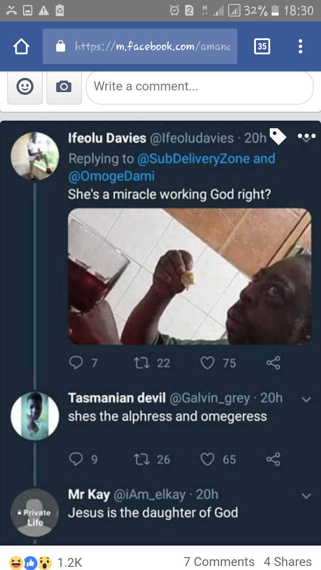Focus the 'Write a comment...' field
The width and height of the screenshot is (321, 570).
click(200, 86)
